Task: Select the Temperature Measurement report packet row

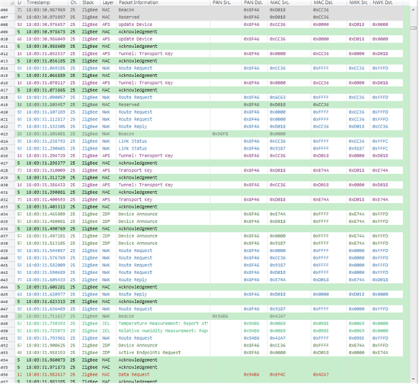Action: tap(201, 323)
